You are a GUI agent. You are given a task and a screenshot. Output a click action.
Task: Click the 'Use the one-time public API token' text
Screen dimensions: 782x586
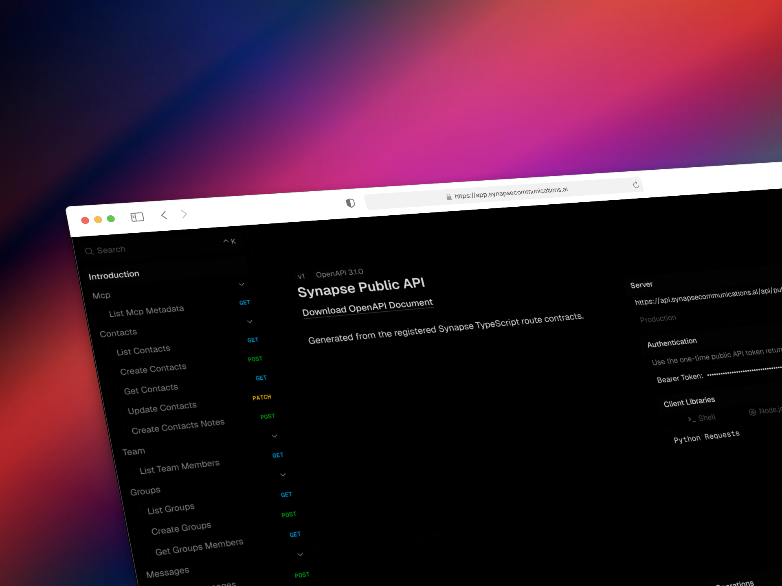pyautogui.click(x=716, y=356)
